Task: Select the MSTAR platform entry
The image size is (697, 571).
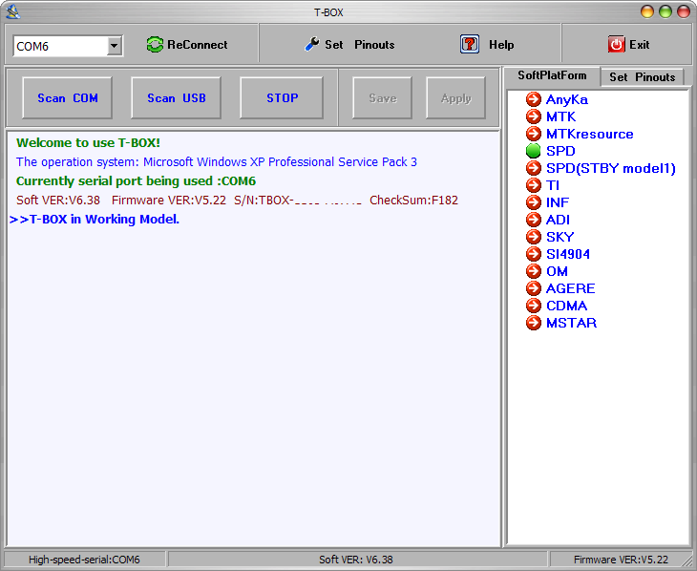Action: [x=571, y=323]
